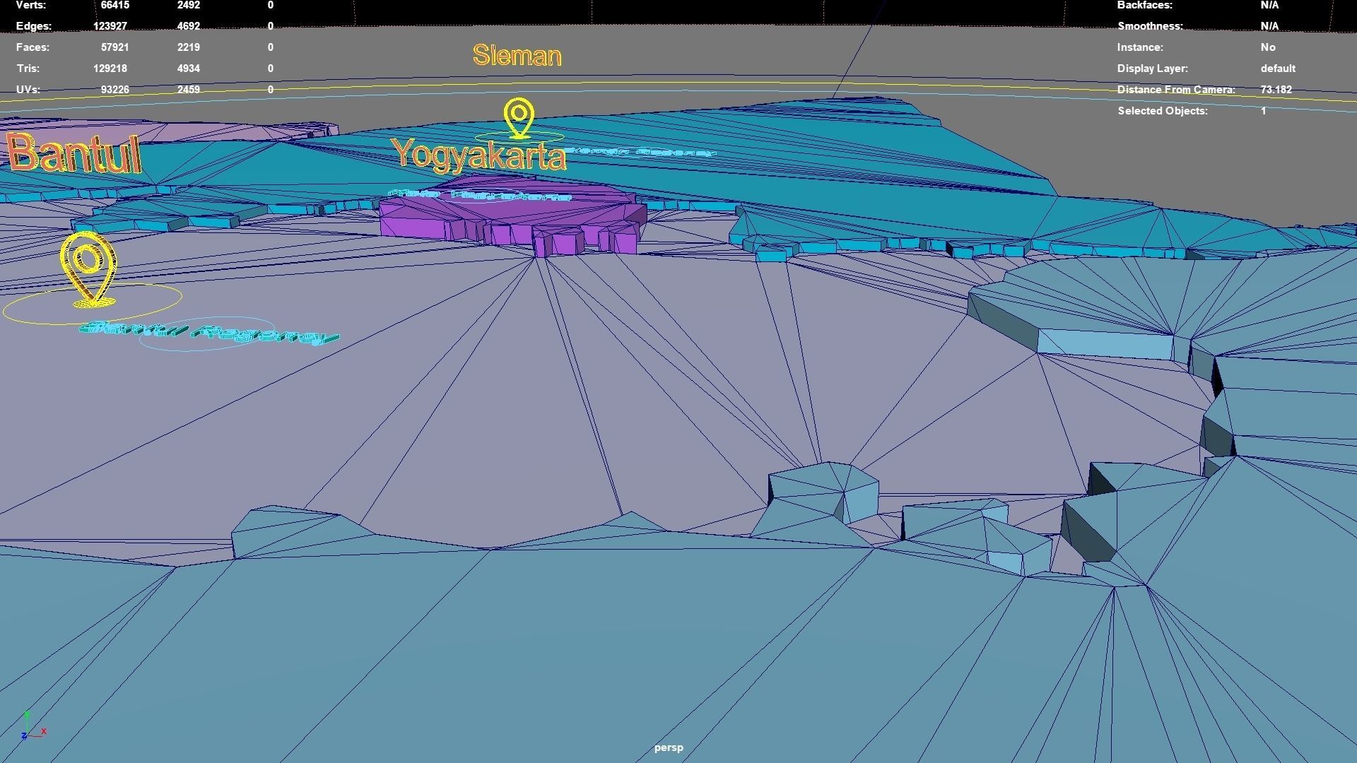Click the UVs count 93226
Viewport: 1357px width, 763px height.
[114, 90]
